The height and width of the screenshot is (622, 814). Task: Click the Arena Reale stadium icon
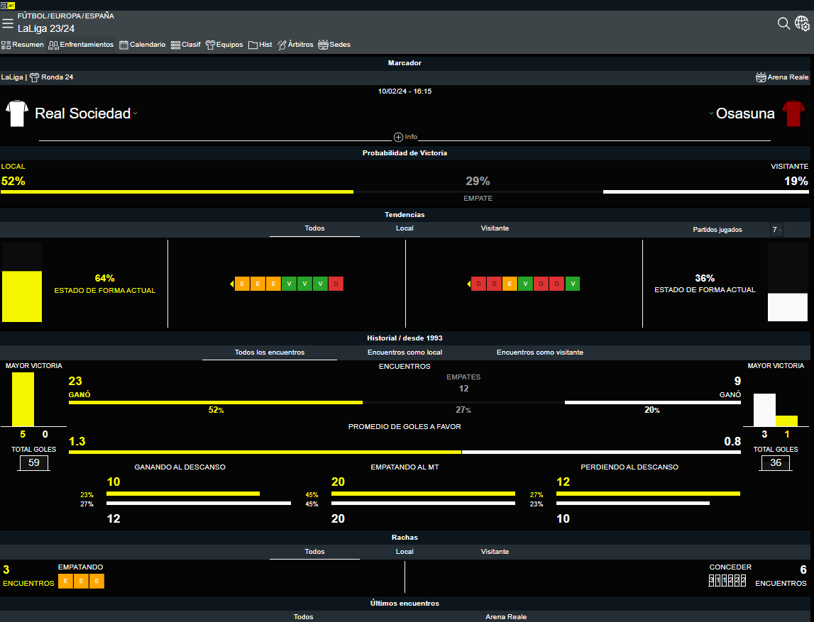761,77
